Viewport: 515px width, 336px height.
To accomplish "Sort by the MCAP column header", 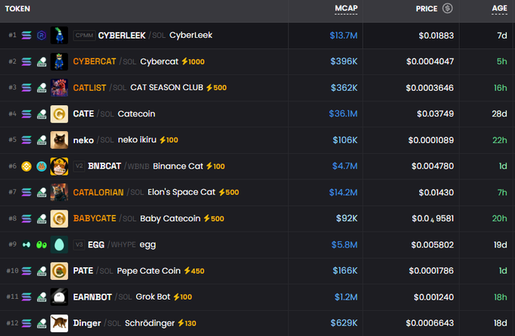I will (x=346, y=8).
